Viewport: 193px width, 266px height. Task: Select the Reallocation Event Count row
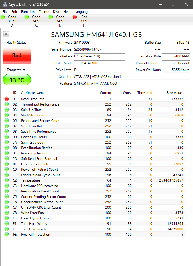click(x=94, y=191)
